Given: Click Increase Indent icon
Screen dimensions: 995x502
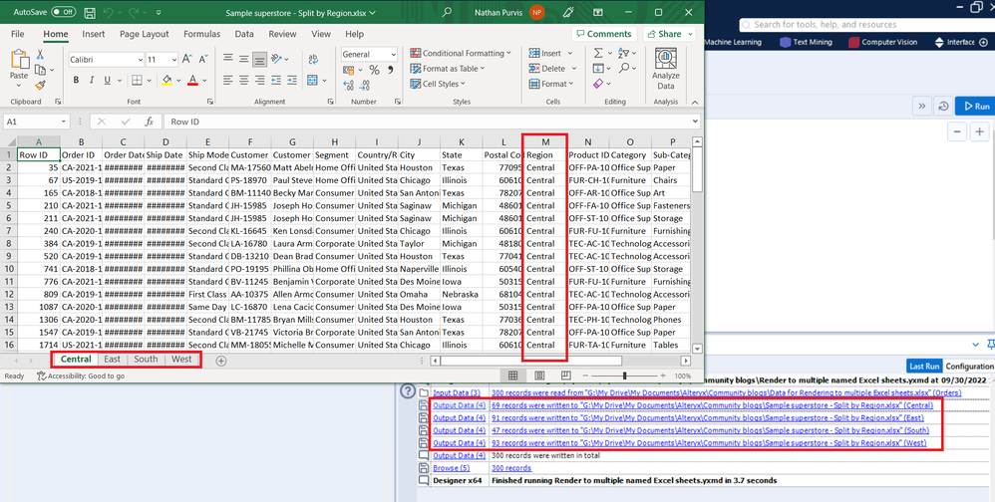Looking at the screenshot, I should coord(292,81).
